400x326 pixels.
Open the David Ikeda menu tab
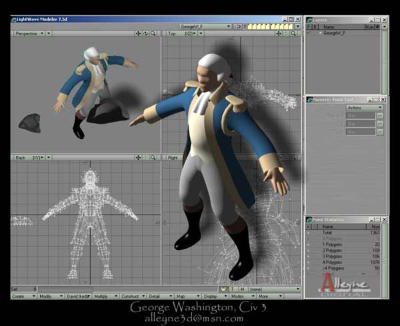tap(78, 296)
